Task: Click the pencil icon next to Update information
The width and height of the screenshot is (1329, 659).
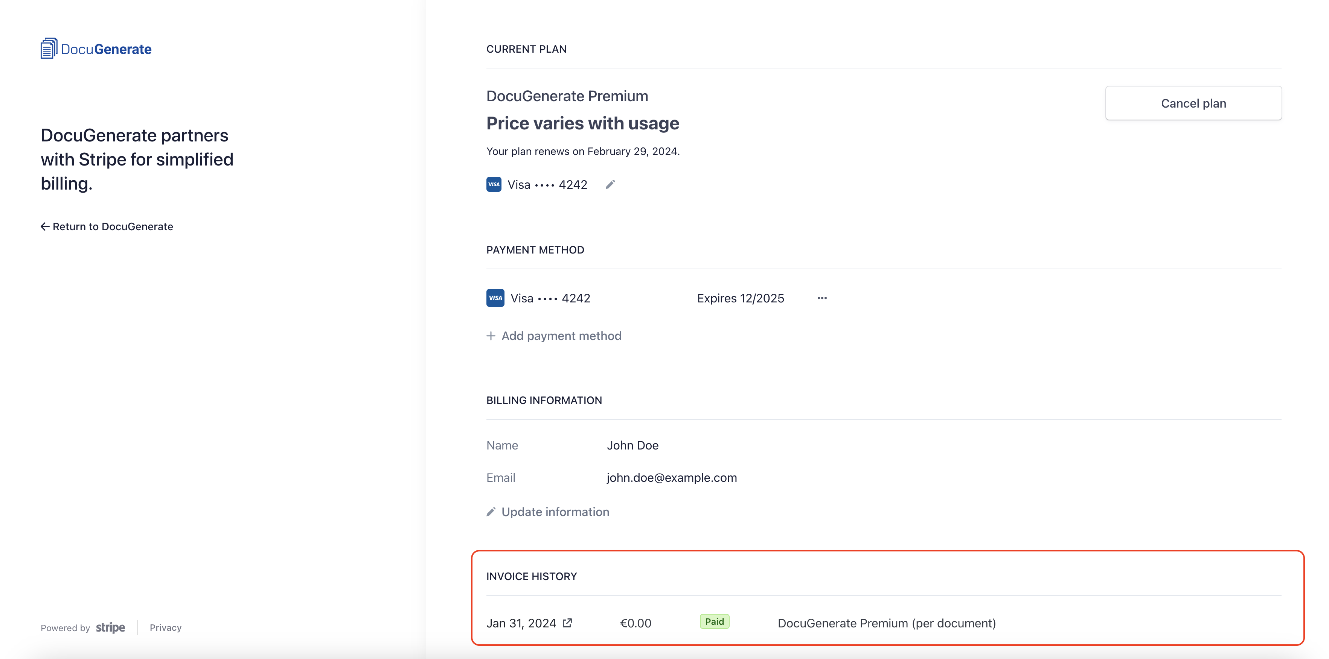Action: tap(491, 511)
